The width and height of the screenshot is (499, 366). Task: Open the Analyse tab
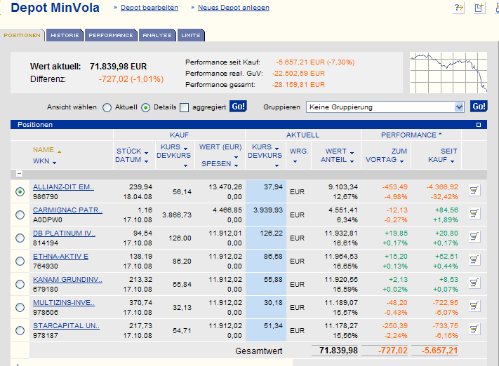coord(157,35)
